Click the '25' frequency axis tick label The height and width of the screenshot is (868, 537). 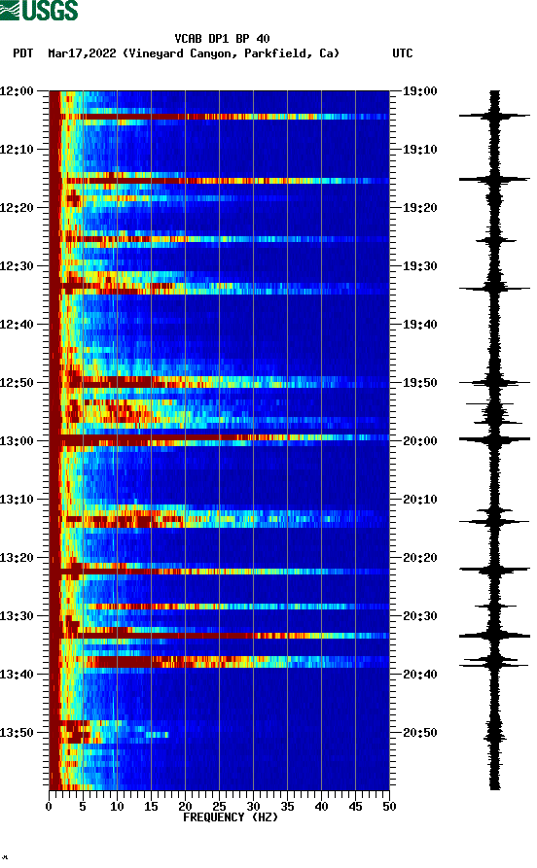pos(219,807)
